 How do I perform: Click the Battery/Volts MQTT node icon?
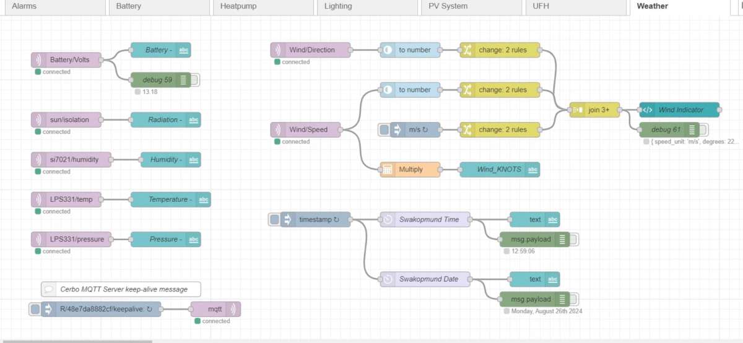coord(39,60)
